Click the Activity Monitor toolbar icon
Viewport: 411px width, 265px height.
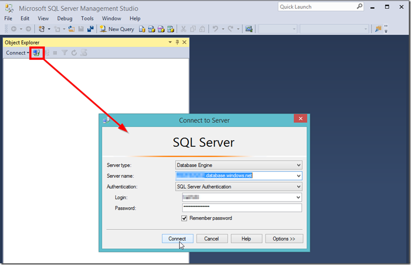[x=249, y=29]
